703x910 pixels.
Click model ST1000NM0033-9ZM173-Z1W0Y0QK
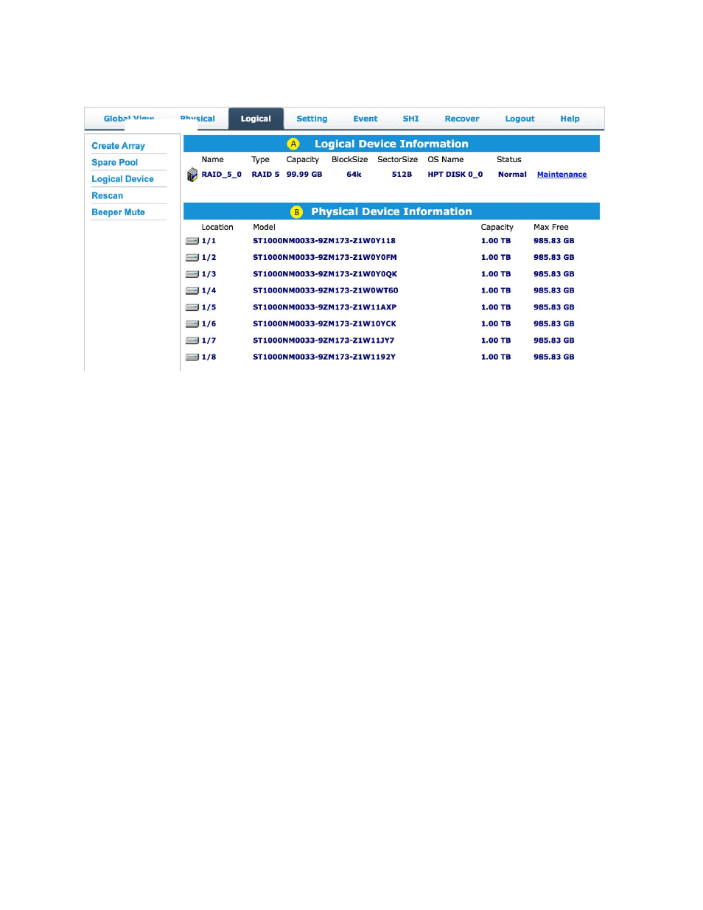pos(325,274)
